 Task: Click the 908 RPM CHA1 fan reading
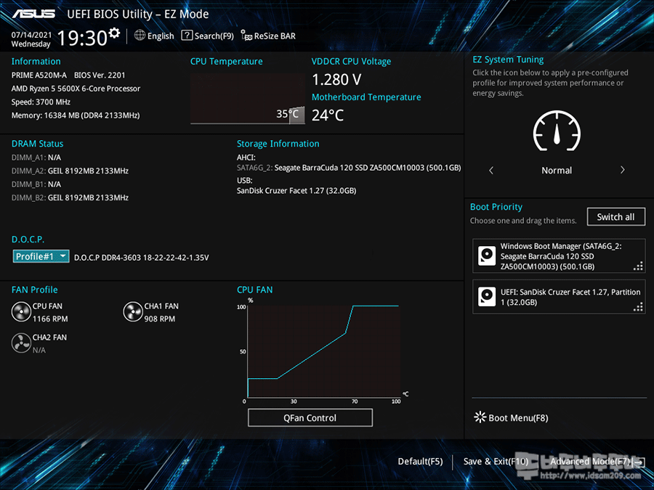click(x=159, y=319)
